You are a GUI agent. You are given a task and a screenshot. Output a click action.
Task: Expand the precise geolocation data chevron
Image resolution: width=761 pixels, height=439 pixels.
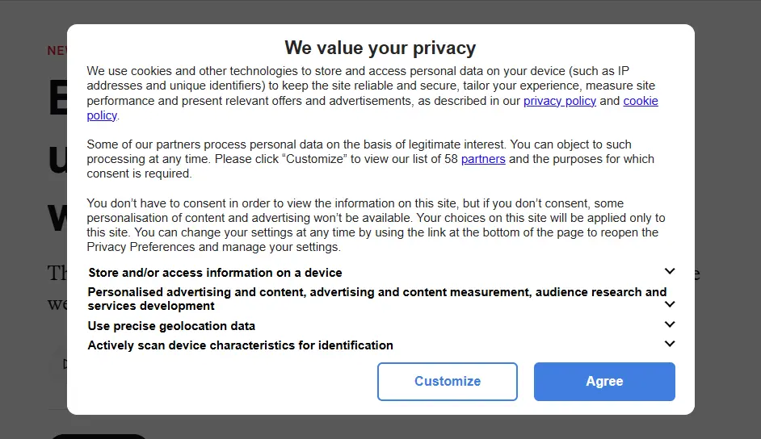click(669, 324)
